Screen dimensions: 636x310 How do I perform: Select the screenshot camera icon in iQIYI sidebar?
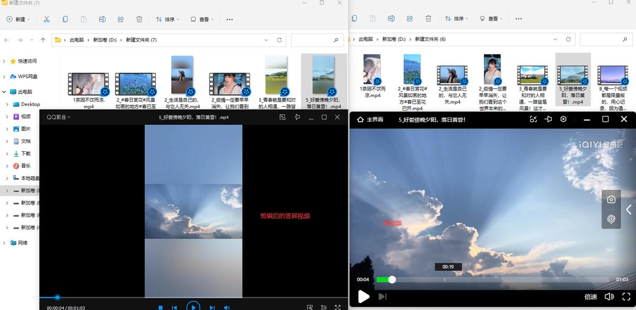coord(612,199)
